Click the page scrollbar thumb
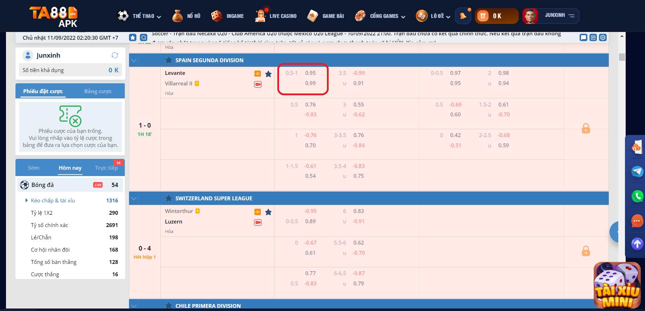The width and height of the screenshot is (645, 311). (622, 57)
